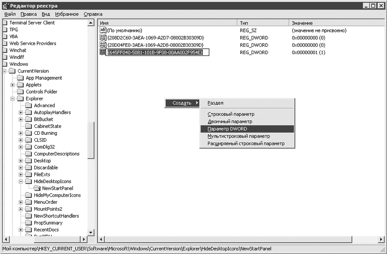This screenshot has height=254, width=387.
Task: Click the name edit field {645FF040-5081-101B-9F08-00AA002F954E}
Action: (x=155, y=52)
